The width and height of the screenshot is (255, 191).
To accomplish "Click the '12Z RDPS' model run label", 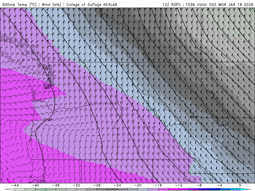I will 171,4.
